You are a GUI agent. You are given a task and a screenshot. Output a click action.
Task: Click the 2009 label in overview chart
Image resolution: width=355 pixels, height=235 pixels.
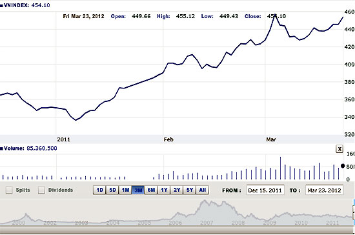[x=269, y=223]
